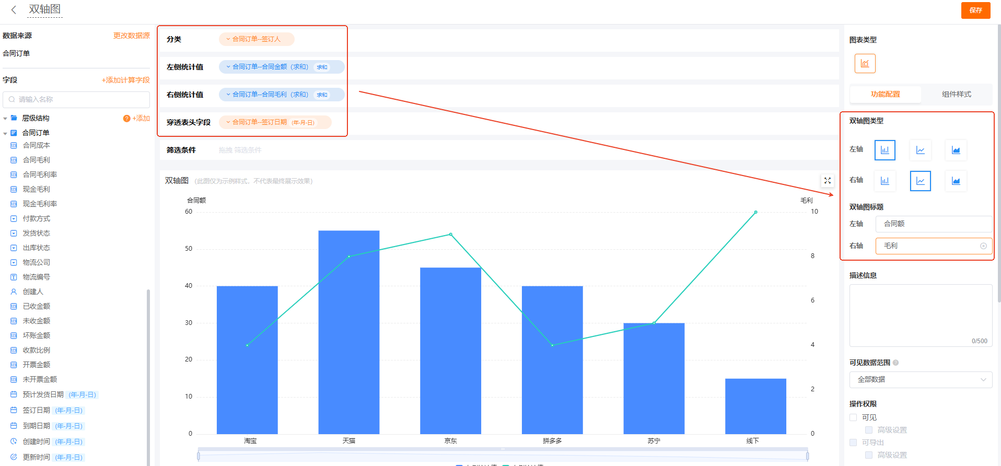This screenshot has width=1001, height=466.
Task: Click the chart zoom range slider
Action: point(503,456)
